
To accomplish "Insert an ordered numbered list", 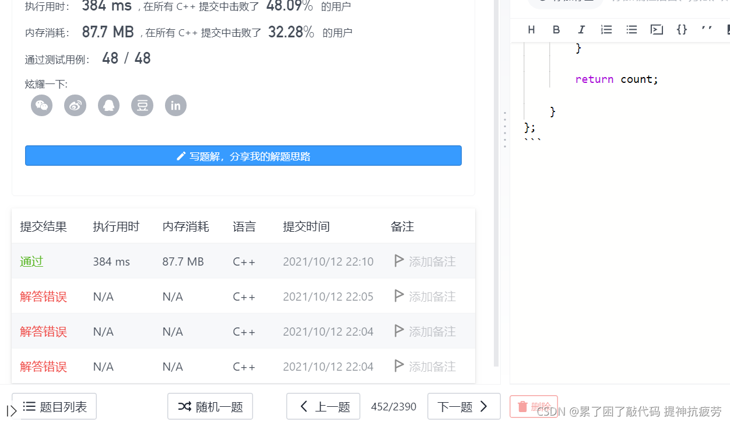I will click(606, 30).
